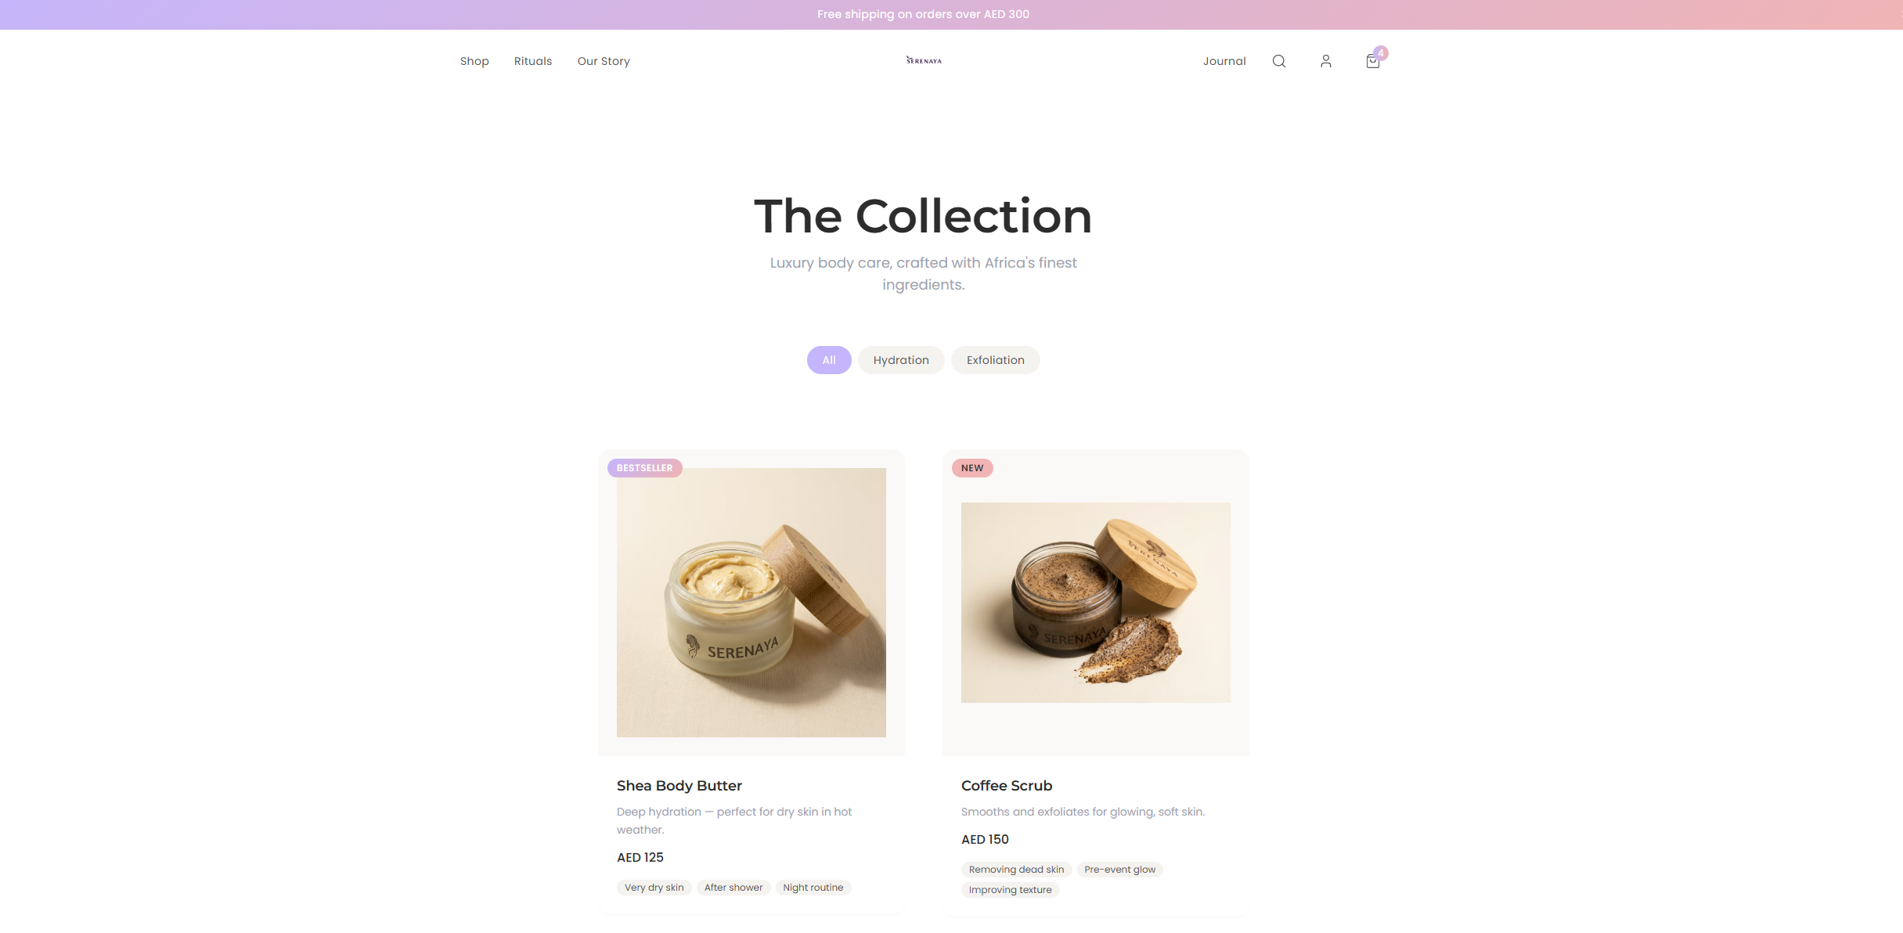
Task: Open the Shop menu item
Action: [474, 61]
